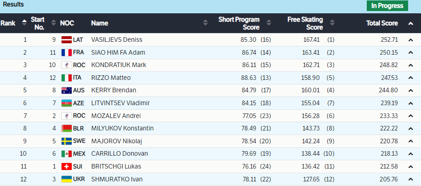
Task: Click the In Progress status badge
Action: pyautogui.click(x=387, y=6)
